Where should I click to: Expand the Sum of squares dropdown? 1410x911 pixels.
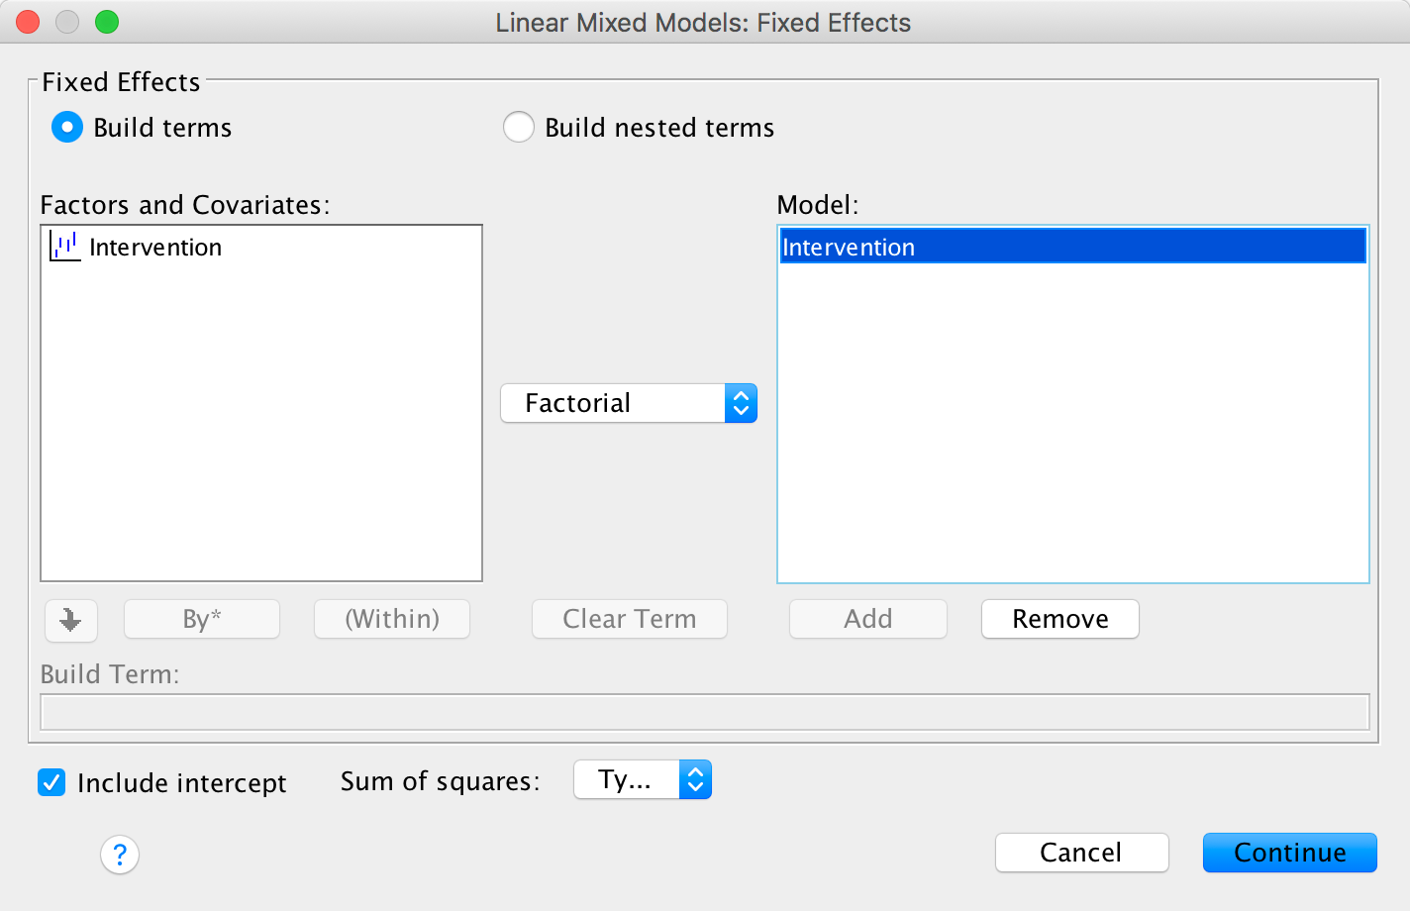tap(643, 780)
